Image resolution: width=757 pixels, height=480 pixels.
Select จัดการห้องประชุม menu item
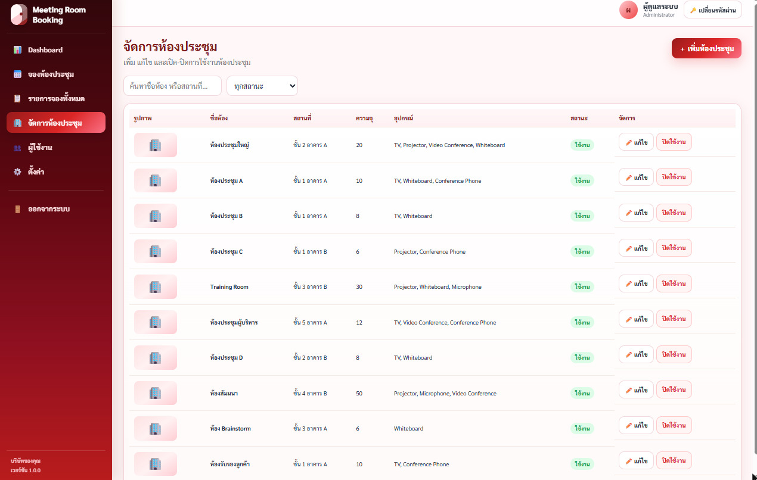pos(56,123)
